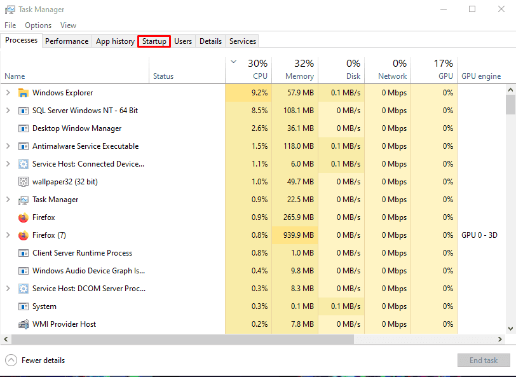Open the View menu
Screen dimensions: 516x377
(68, 25)
